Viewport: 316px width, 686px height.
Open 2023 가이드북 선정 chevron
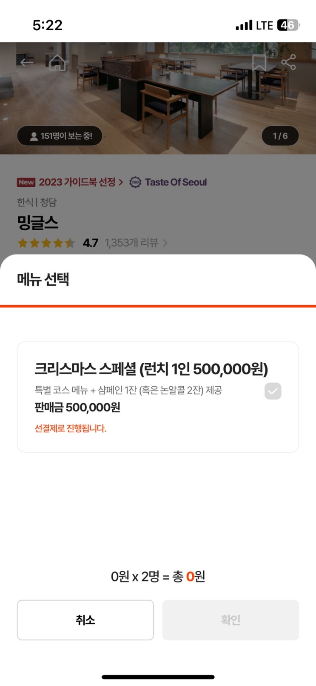pyautogui.click(x=121, y=182)
